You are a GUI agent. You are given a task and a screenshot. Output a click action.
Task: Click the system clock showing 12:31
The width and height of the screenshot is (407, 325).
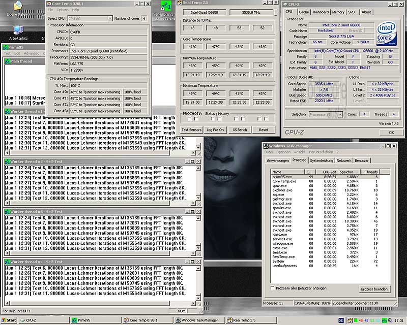click(399, 320)
